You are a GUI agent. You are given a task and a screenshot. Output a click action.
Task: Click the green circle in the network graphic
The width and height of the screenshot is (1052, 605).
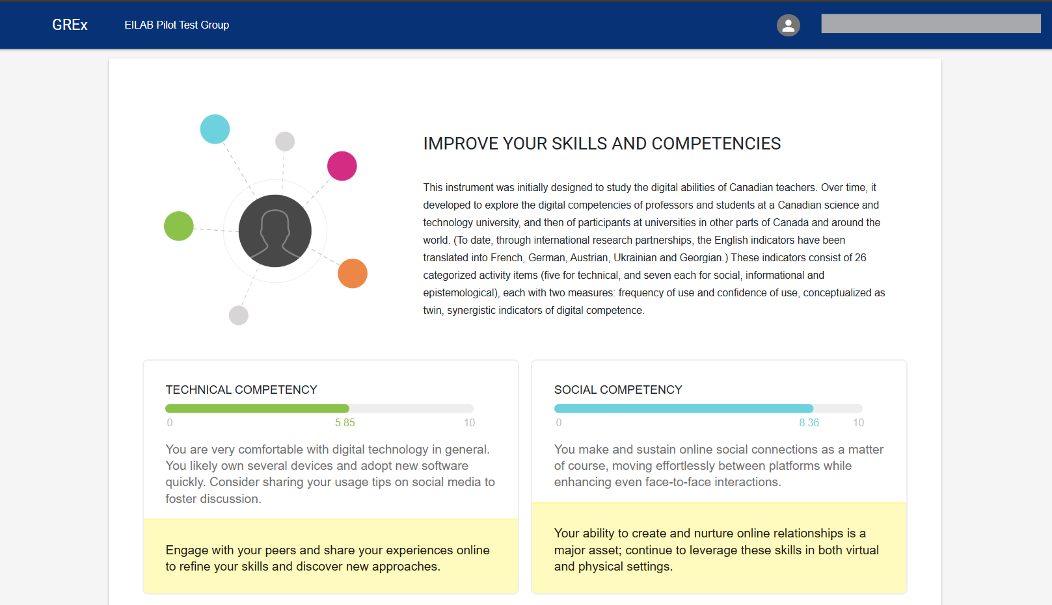[179, 226]
